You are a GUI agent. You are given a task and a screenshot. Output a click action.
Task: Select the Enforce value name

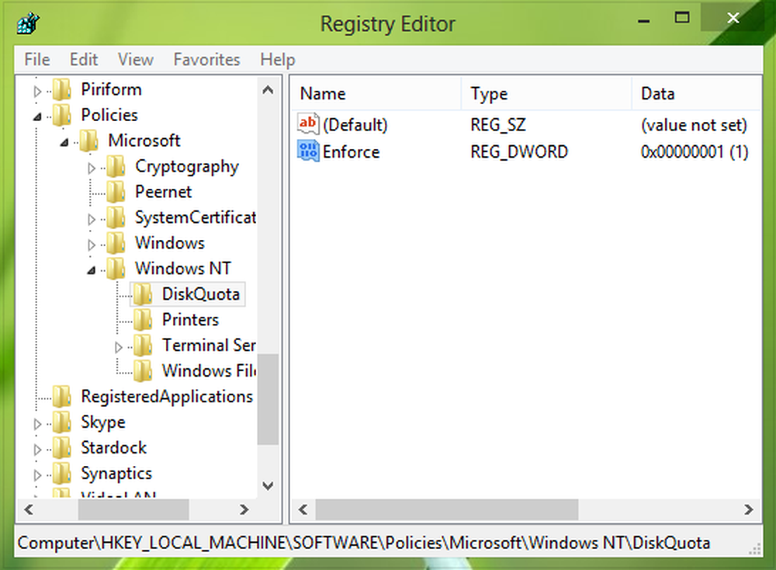click(x=351, y=151)
